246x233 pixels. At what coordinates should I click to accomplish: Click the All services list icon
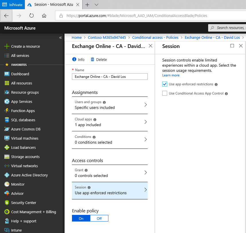[7, 55]
